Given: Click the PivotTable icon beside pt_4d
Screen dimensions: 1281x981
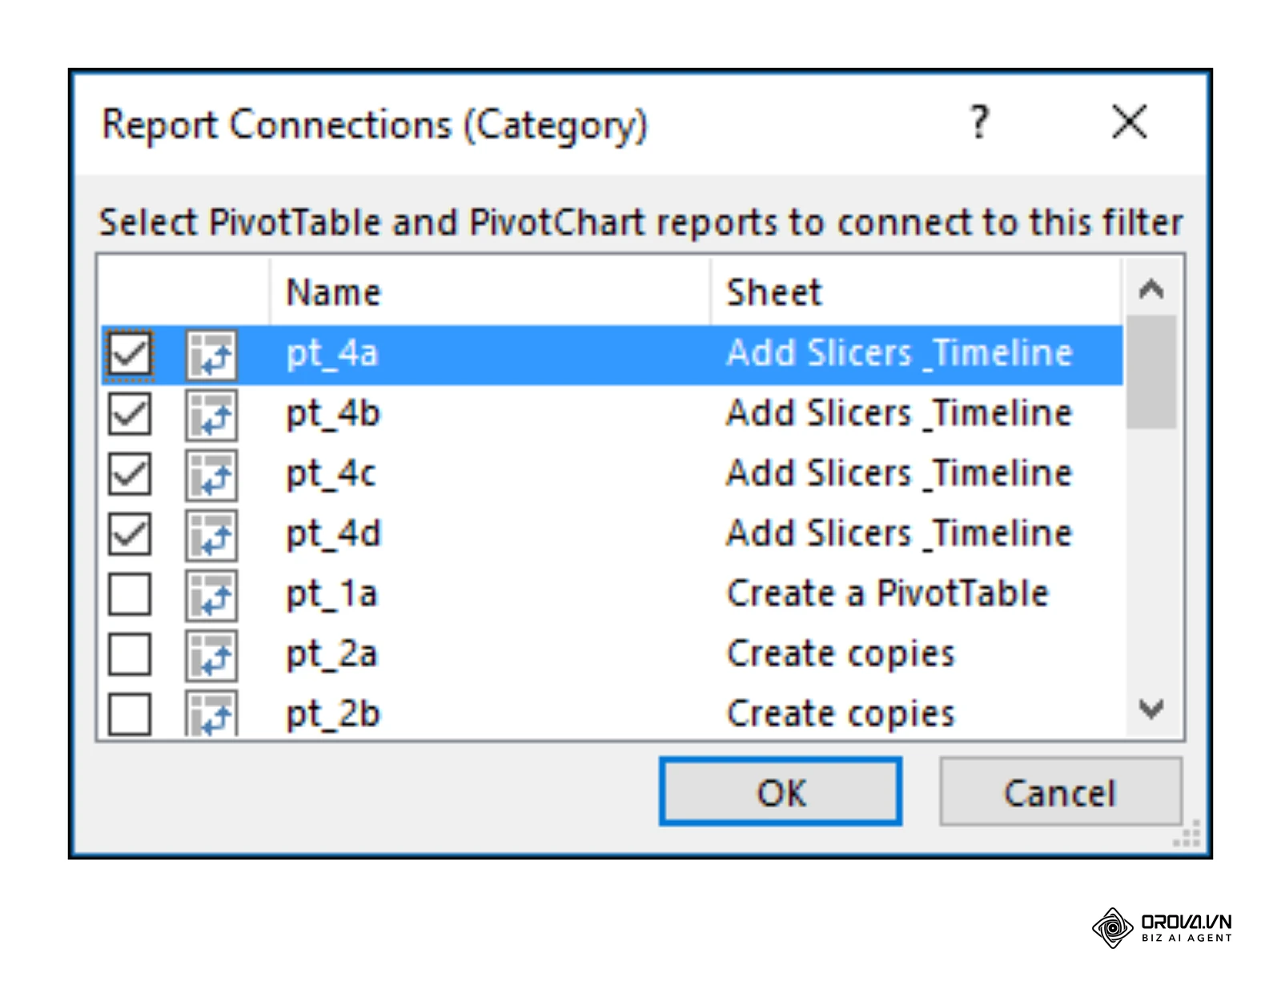Looking at the screenshot, I should point(211,534).
